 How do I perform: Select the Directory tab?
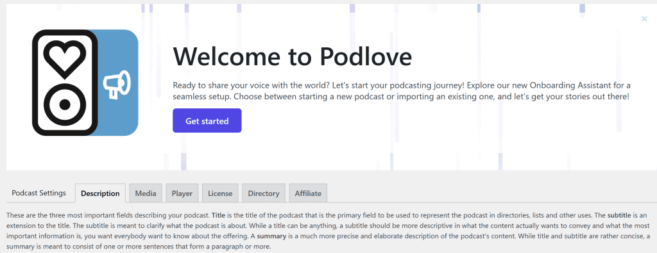click(264, 193)
